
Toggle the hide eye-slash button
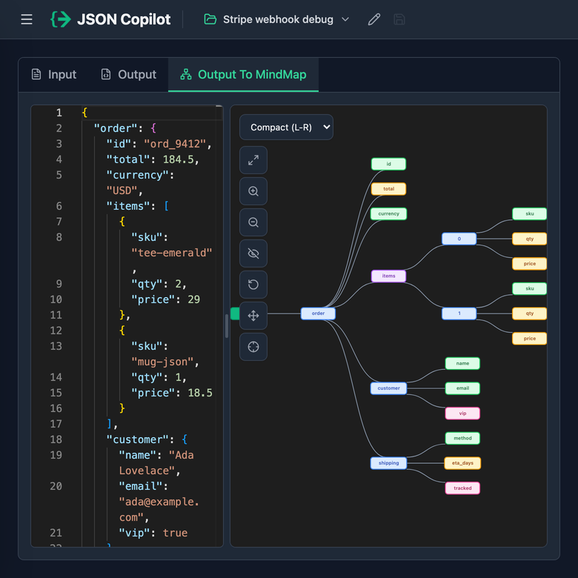(x=253, y=253)
